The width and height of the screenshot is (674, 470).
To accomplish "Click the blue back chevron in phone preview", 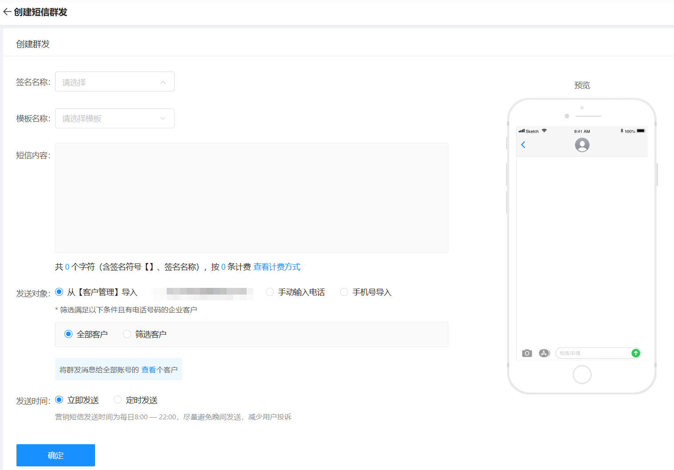I will 523,145.
